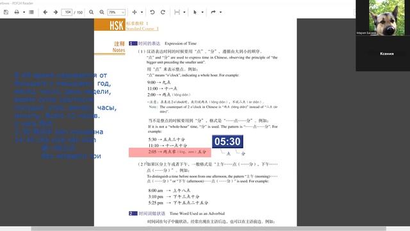Image resolution: width=410 pixels, height=231 pixels.
Task: Click the 'Standard Course 1' subtitle
Action: pyautogui.click(x=142, y=28)
